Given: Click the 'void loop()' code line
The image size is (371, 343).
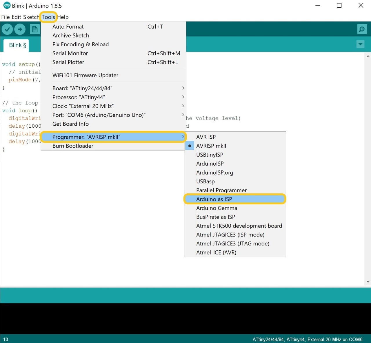Looking at the screenshot, I should tap(20, 111).
